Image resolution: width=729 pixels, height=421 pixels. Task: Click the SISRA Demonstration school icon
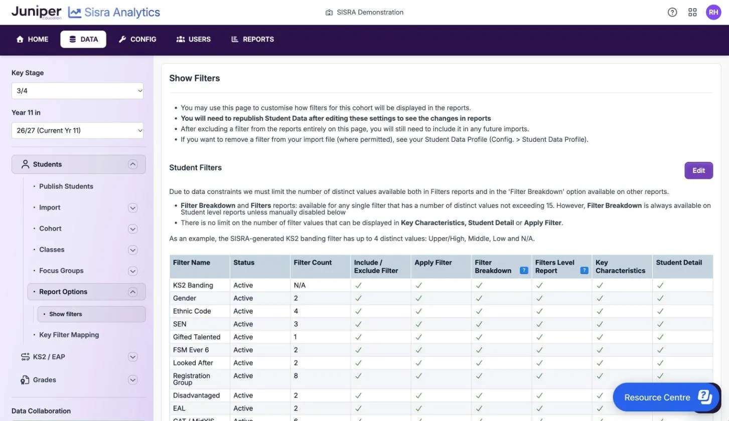329,13
